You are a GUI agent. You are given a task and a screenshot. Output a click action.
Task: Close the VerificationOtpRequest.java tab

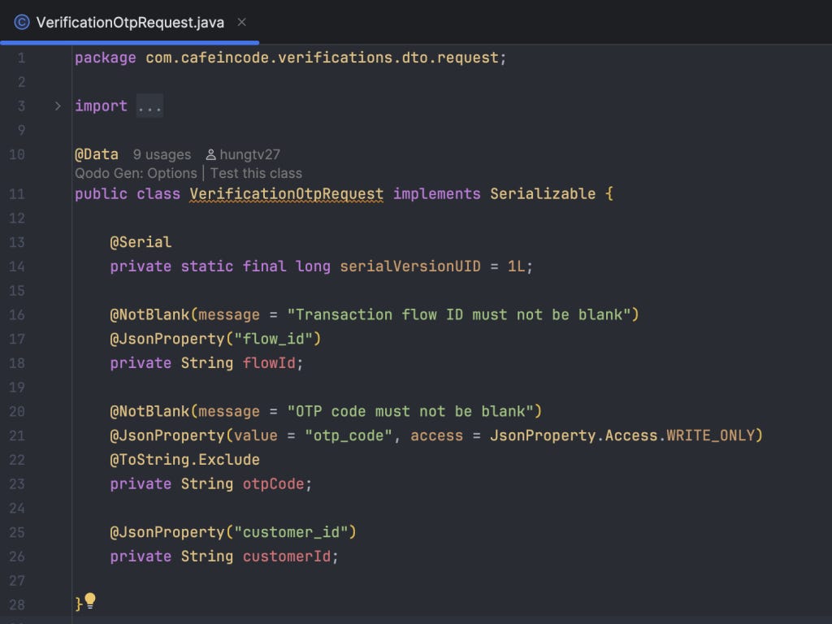[x=241, y=22]
